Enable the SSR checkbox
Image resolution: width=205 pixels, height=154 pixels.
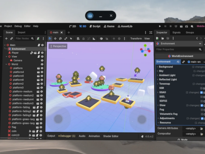[202, 88]
